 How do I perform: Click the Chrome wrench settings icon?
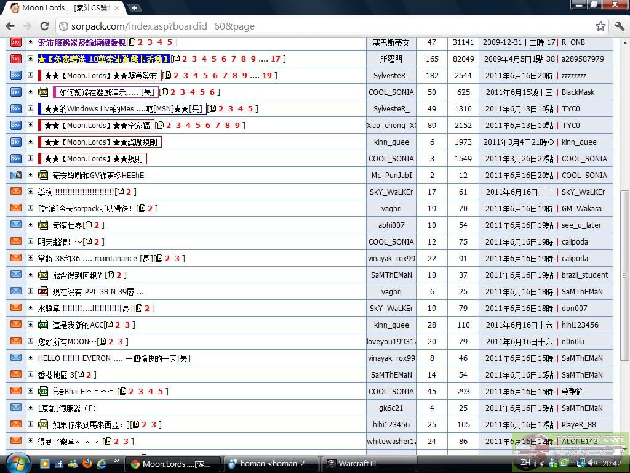click(x=619, y=26)
